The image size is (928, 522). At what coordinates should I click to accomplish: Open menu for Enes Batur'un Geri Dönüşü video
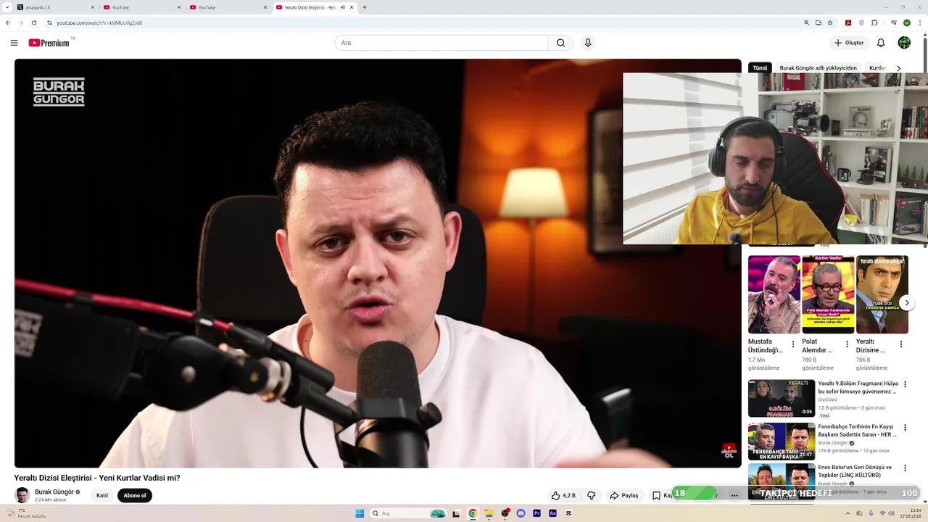pos(905,468)
